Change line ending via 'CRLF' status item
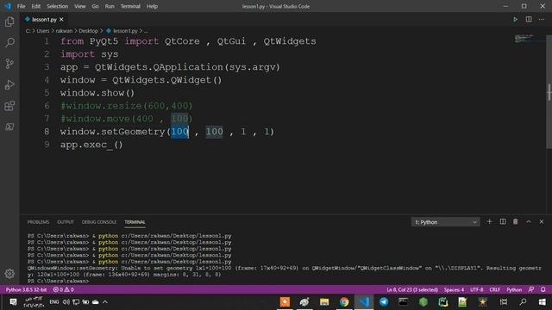Screen dimensions: 552x310 tap(494, 289)
